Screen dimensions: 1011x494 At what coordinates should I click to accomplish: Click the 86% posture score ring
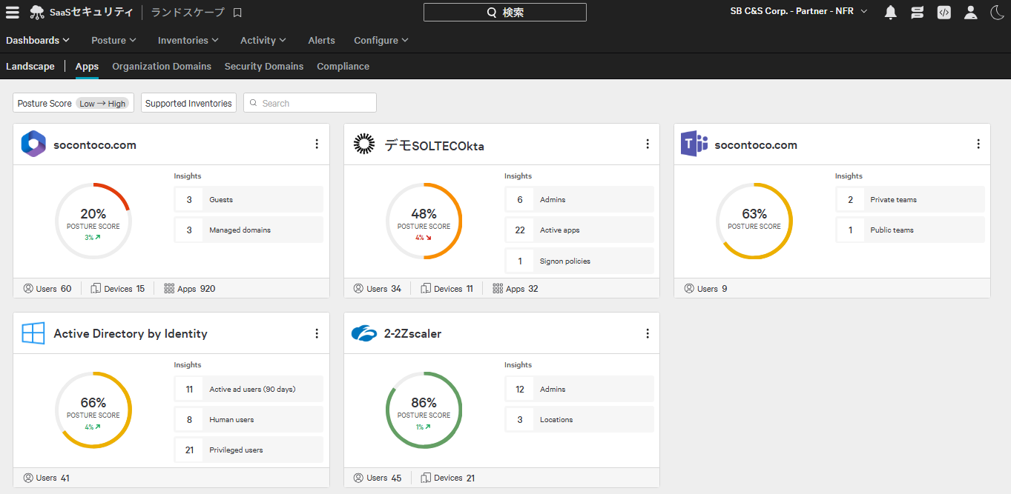click(424, 410)
